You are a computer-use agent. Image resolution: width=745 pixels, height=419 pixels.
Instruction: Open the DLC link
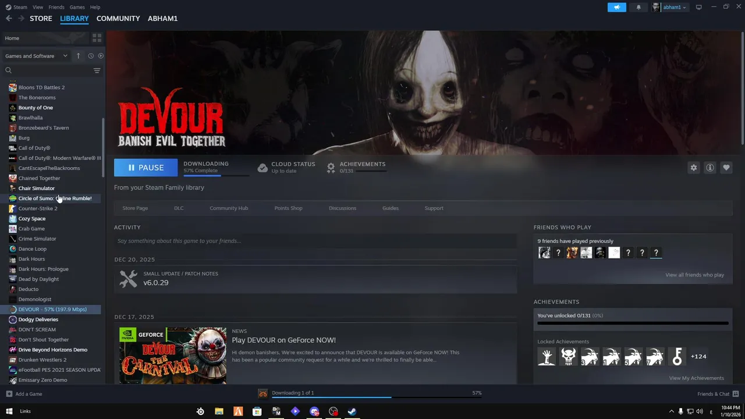click(x=179, y=208)
